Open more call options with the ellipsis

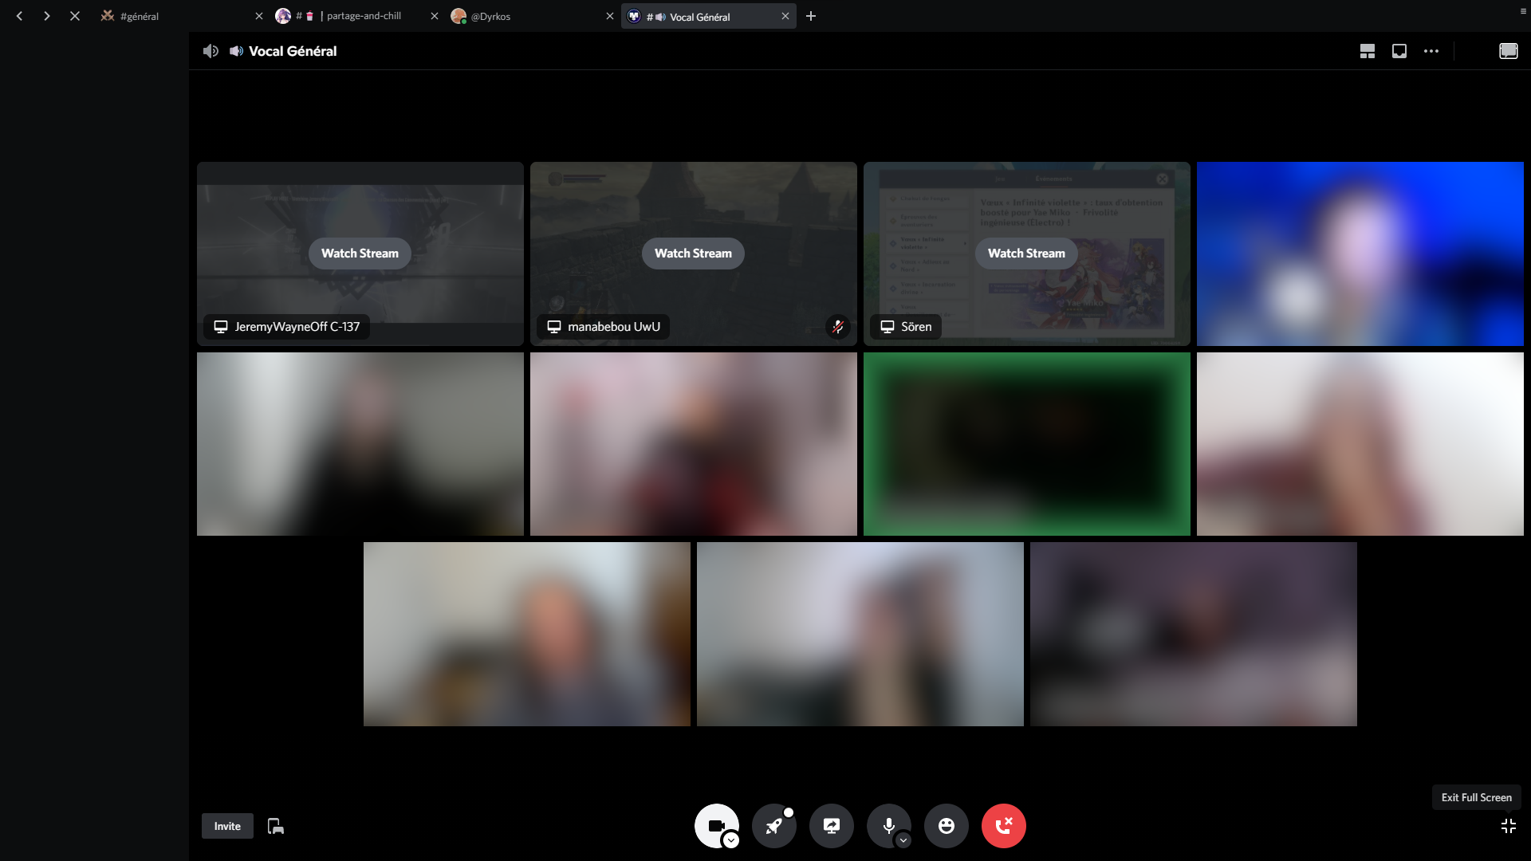point(1431,50)
